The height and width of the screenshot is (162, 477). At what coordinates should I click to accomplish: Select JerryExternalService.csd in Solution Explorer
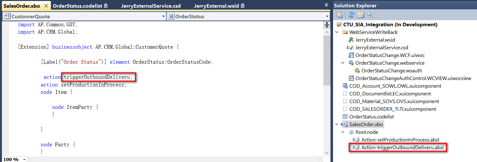[382, 48]
